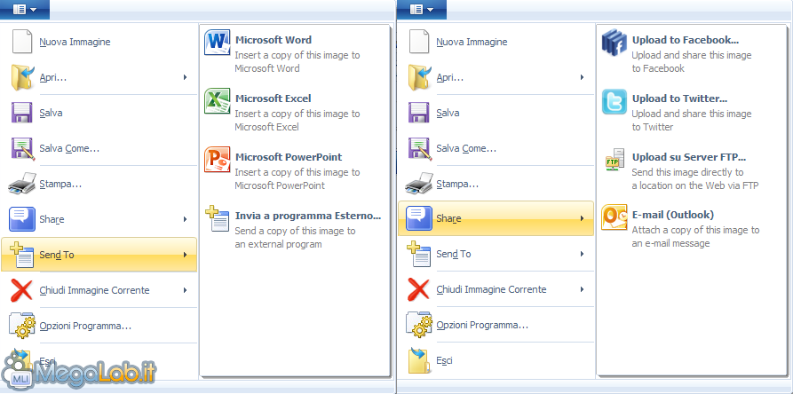Click the Microsoft PowerPoint icon
793x394 pixels.
click(x=218, y=159)
